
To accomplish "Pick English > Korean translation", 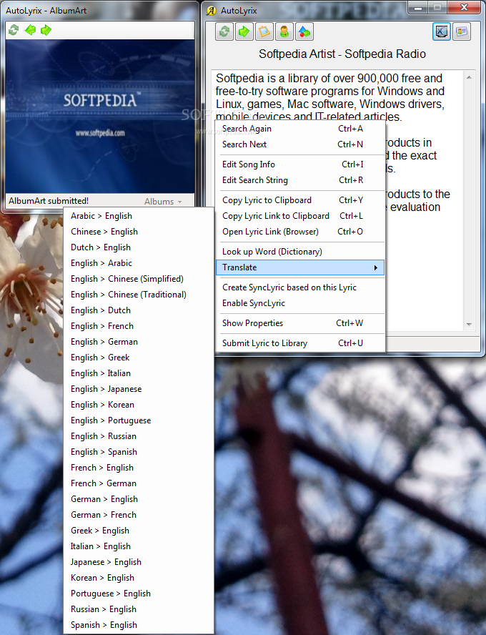I will point(139,405).
